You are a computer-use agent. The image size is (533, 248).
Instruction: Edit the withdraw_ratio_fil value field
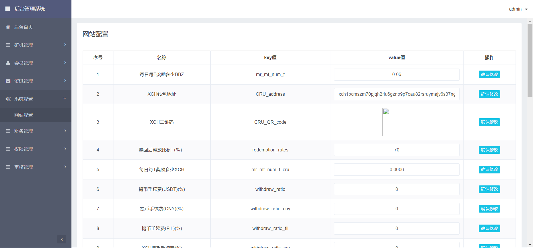[397, 229]
